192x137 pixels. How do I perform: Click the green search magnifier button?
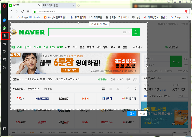(x=136, y=32)
